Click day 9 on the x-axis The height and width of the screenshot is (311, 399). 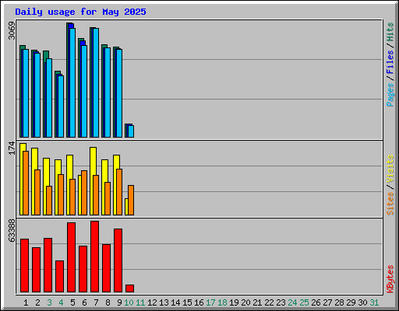pos(119,302)
